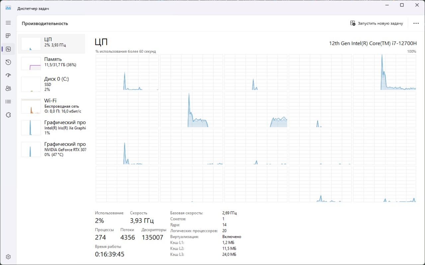Click the Использование label
425x265 pixels.
(109, 213)
